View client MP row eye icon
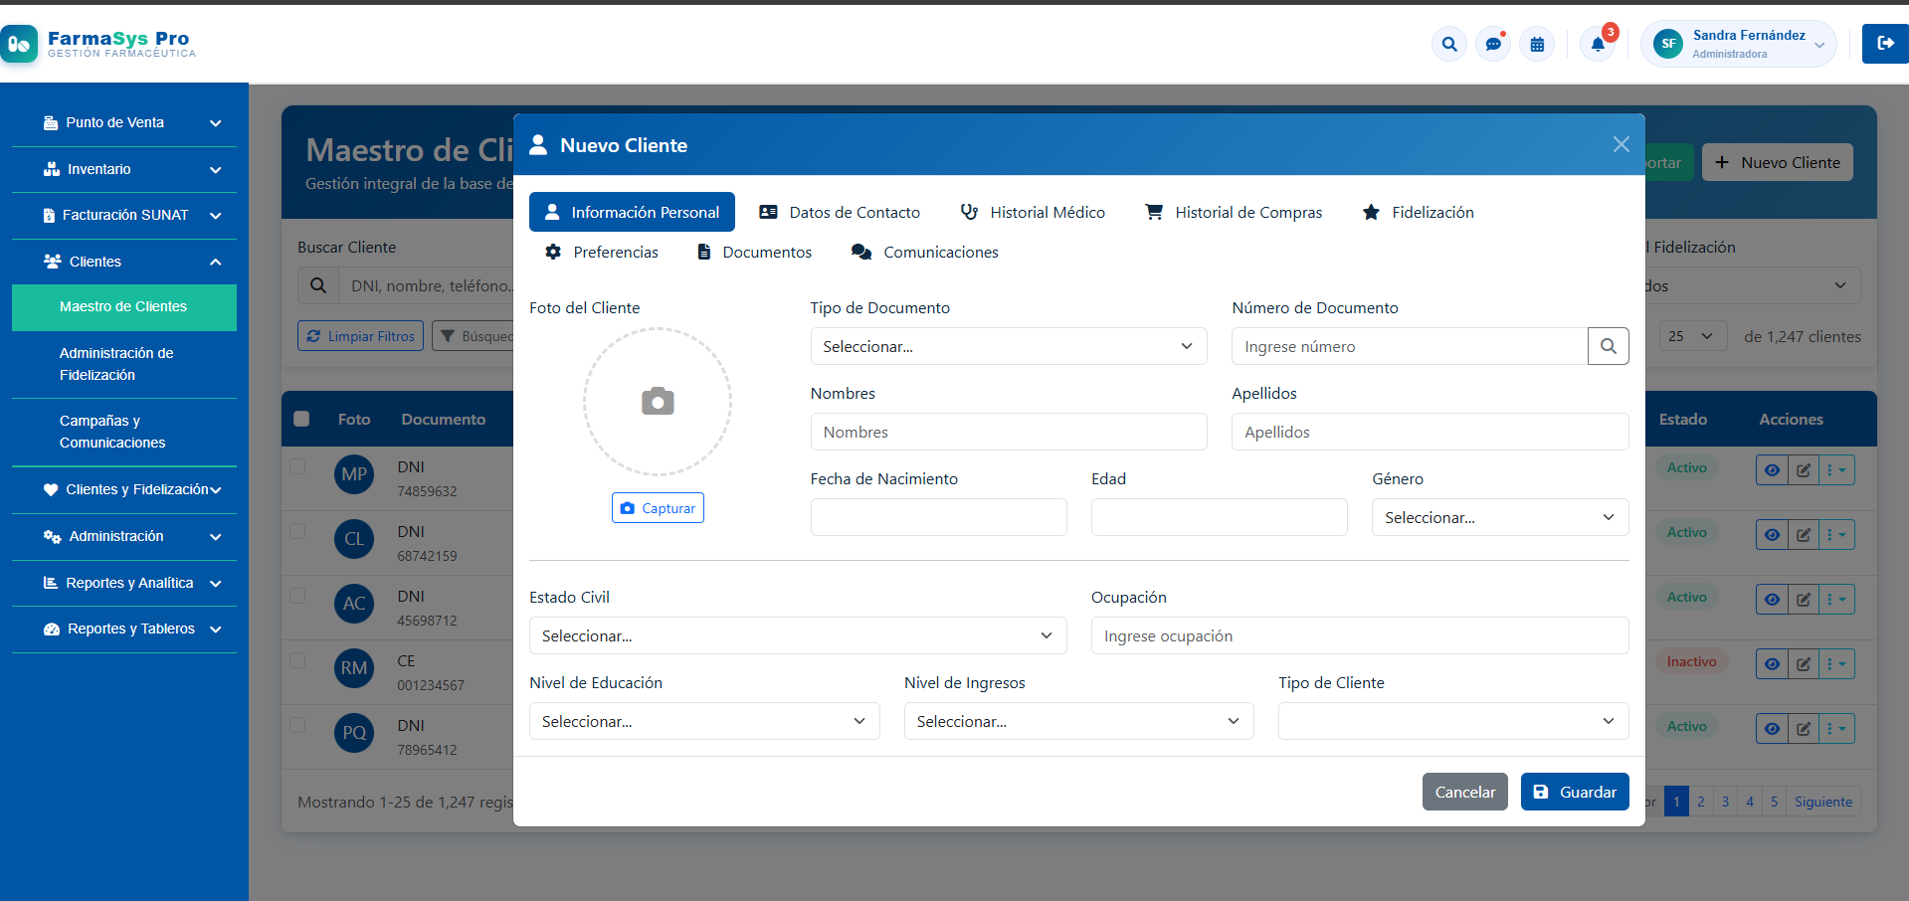 [1772, 470]
